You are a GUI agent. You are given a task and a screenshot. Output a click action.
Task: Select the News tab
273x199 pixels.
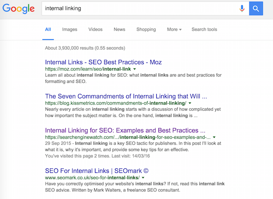coord(119,30)
